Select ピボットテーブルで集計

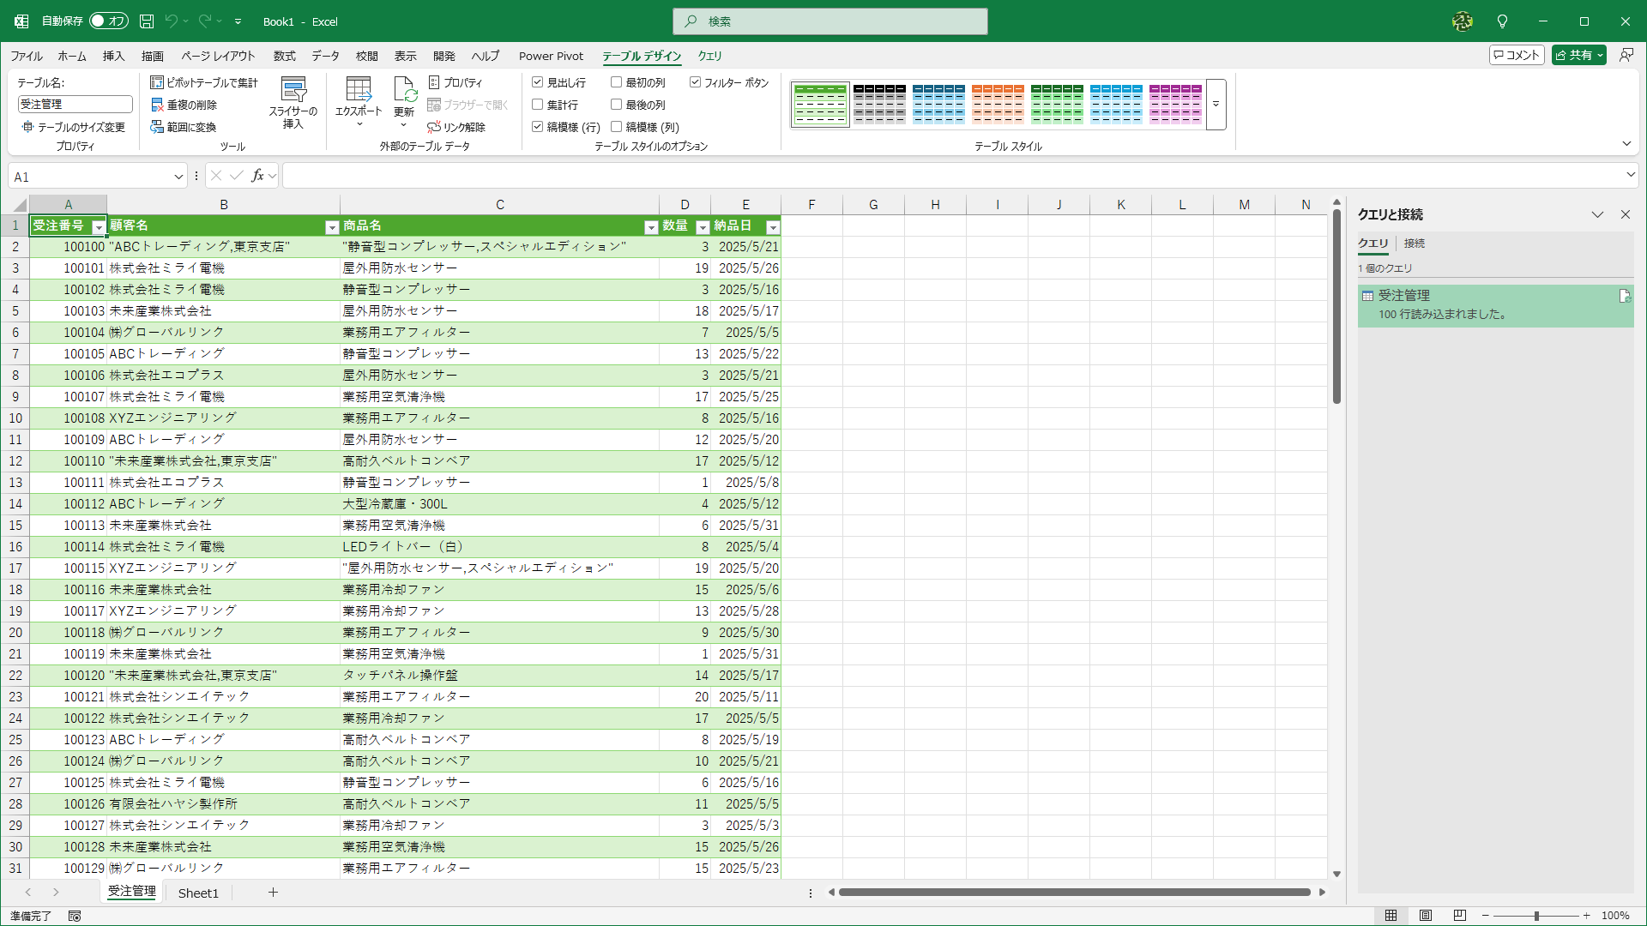click(x=203, y=82)
